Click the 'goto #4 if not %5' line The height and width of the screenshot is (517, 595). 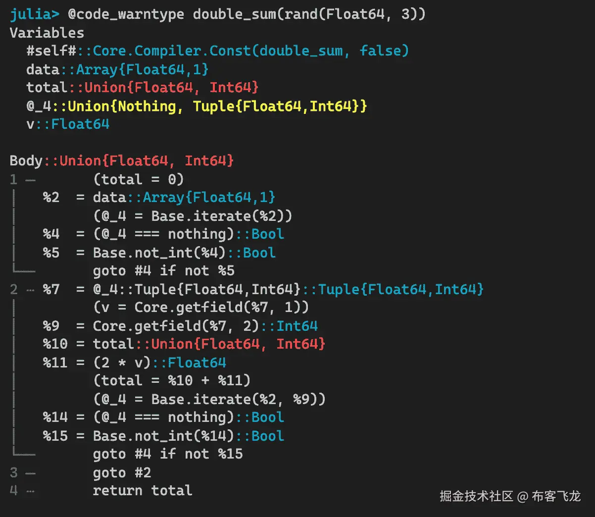(x=163, y=271)
